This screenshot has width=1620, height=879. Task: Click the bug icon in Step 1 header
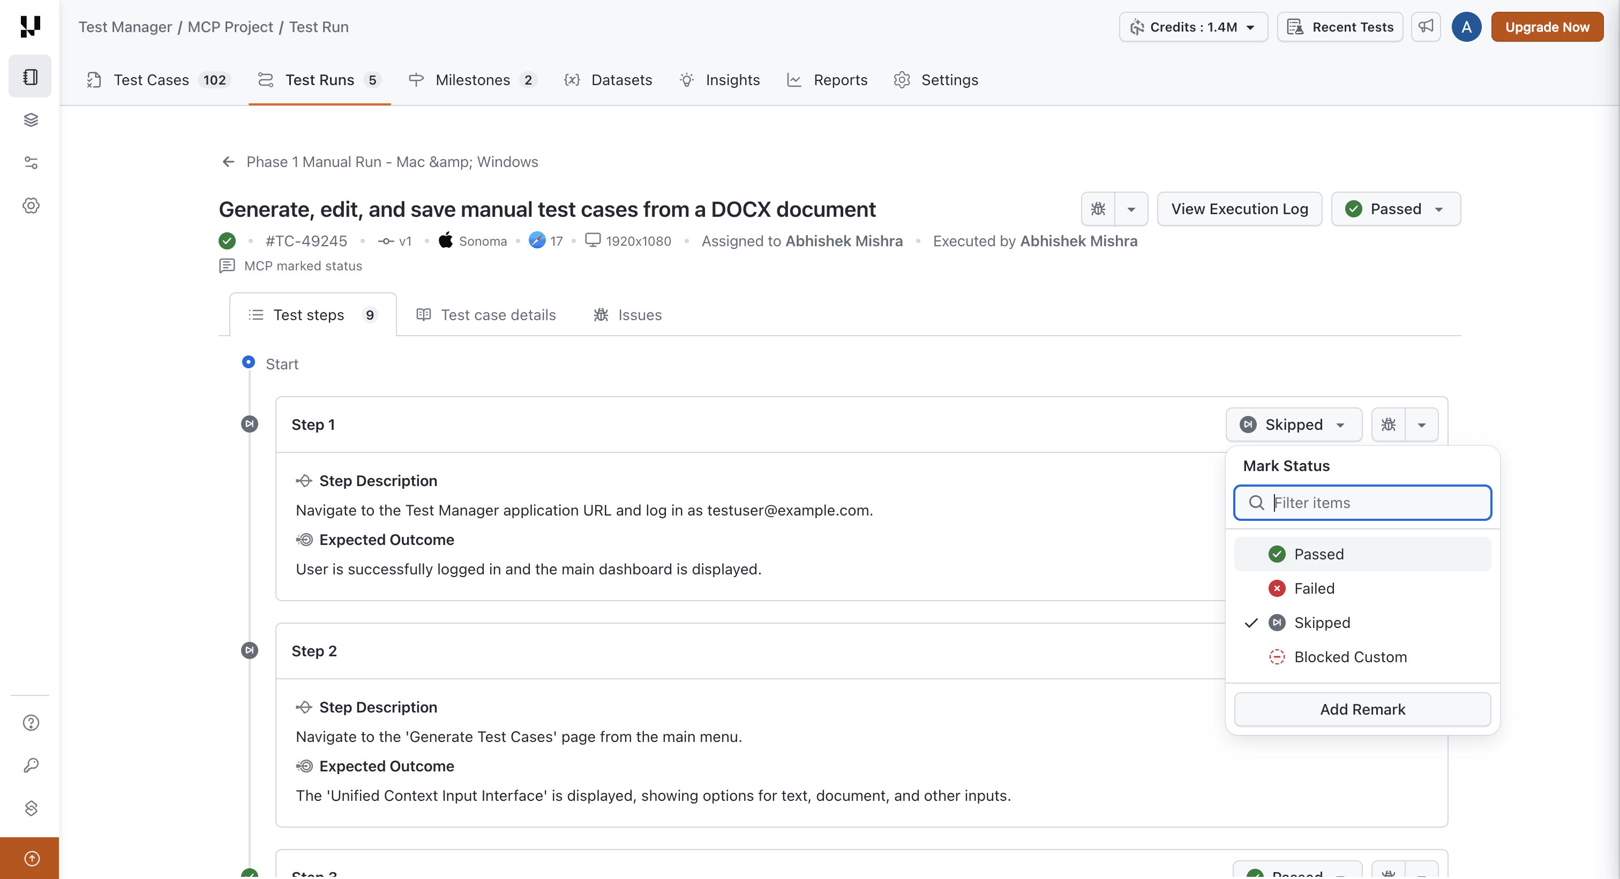[x=1388, y=425]
